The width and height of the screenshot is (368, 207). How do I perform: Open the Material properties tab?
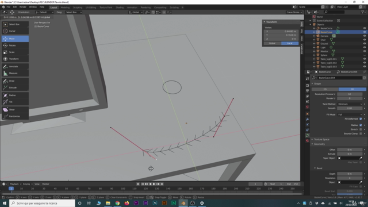click(x=307, y=141)
